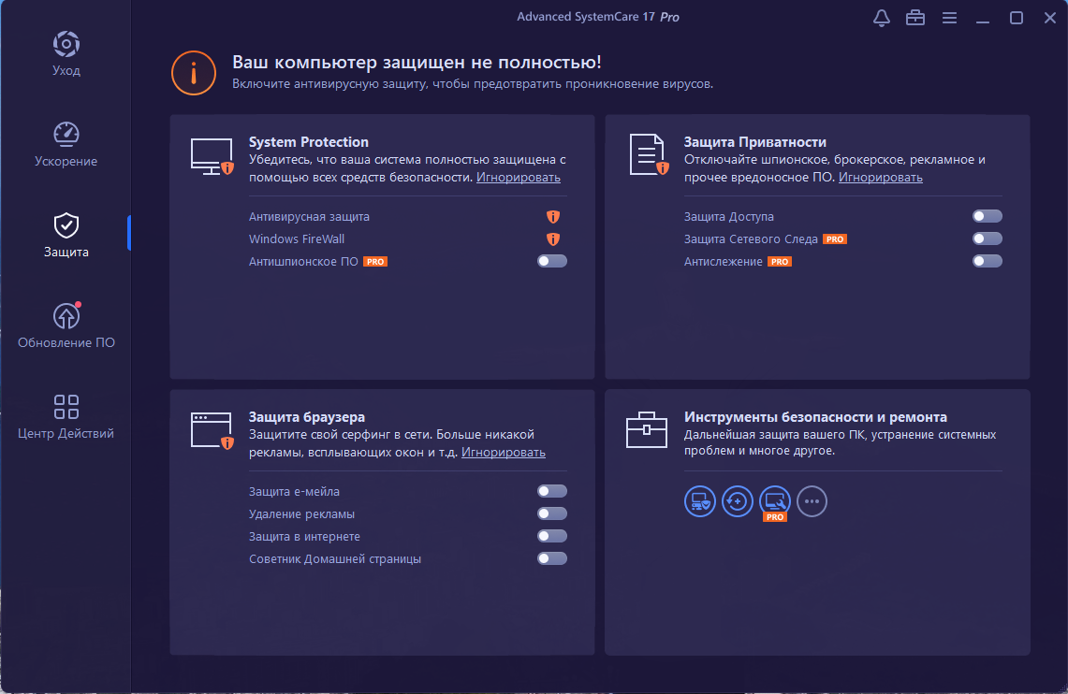This screenshot has height=694, width=1068.
Task: Click Защита е-мейла label
Action: [294, 491]
